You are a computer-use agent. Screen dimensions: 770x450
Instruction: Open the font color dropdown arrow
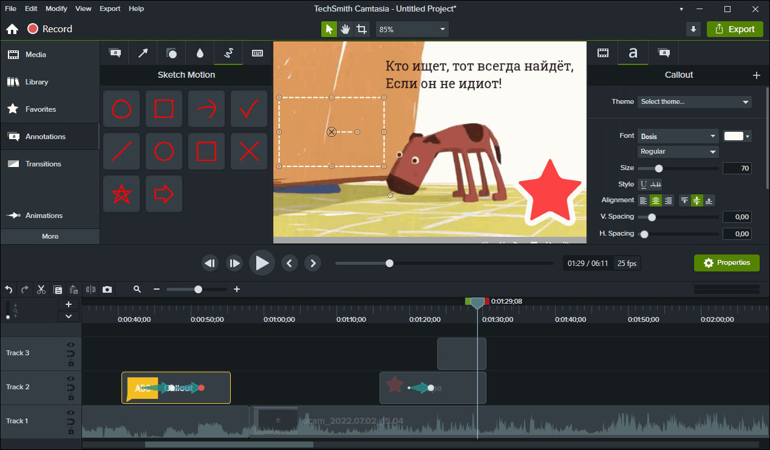[x=748, y=136]
